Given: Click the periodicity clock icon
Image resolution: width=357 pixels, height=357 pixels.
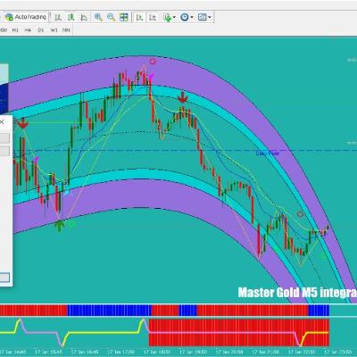Looking at the screenshot, I should tap(185, 17).
